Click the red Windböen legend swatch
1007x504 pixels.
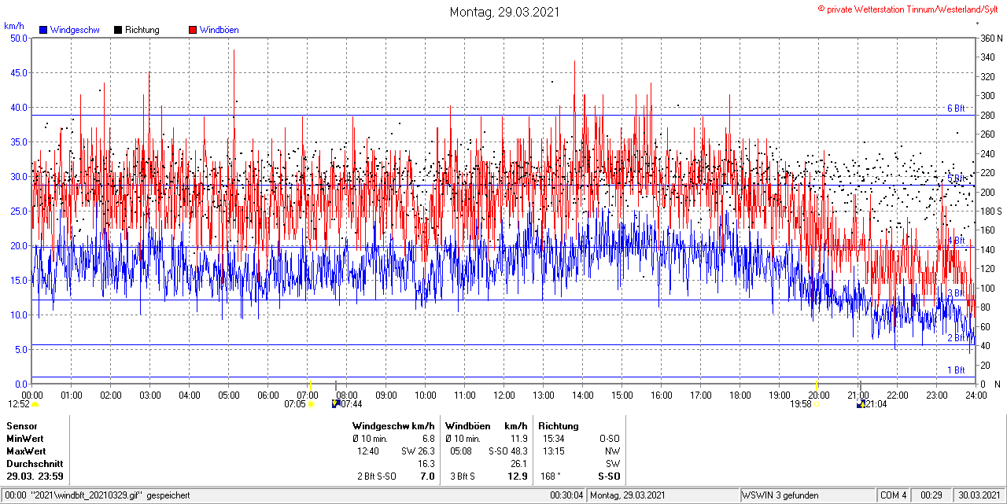(x=193, y=30)
